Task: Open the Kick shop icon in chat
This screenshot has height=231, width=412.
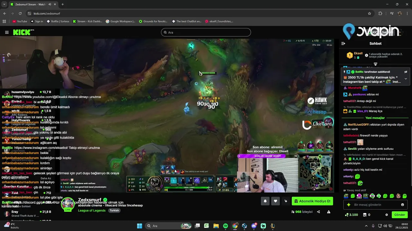Action: click(x=365, y=215)
